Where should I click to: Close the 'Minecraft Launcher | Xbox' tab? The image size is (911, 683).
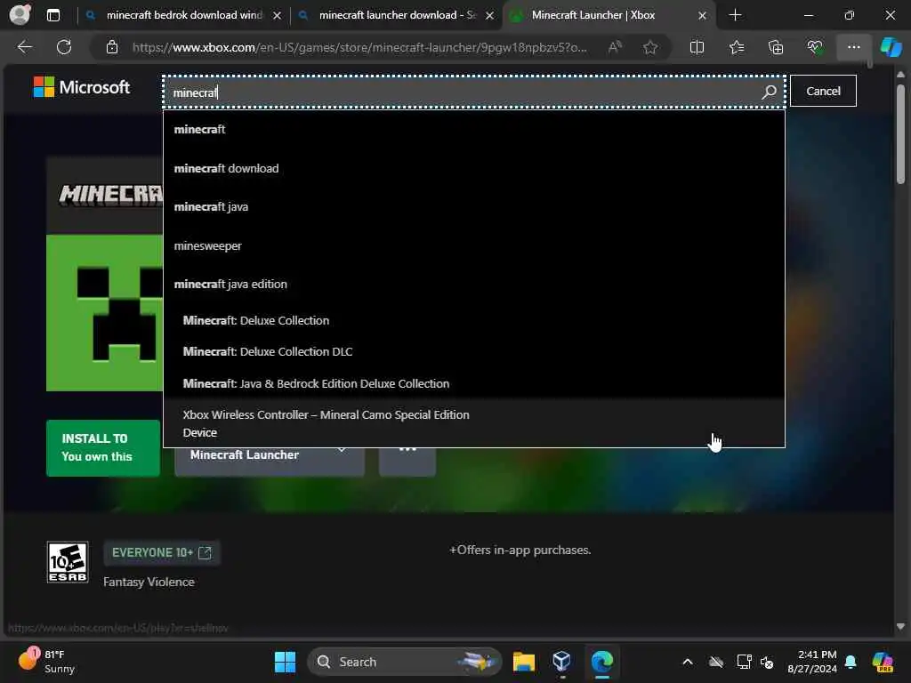[x=702, y=16]
